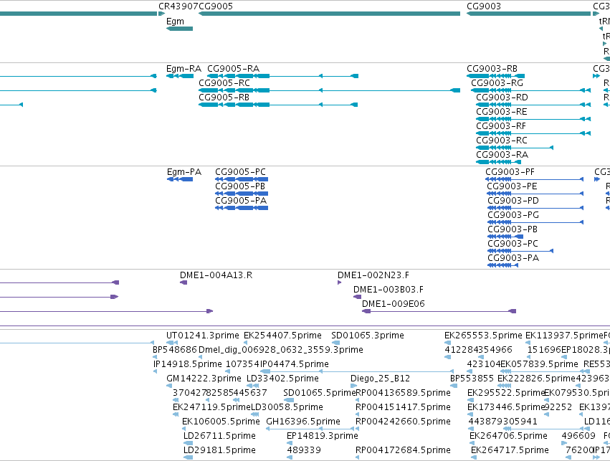
Task: Select the Dmel_dig_006928_0632_3559.3prime label
Action: pos(281,350)
